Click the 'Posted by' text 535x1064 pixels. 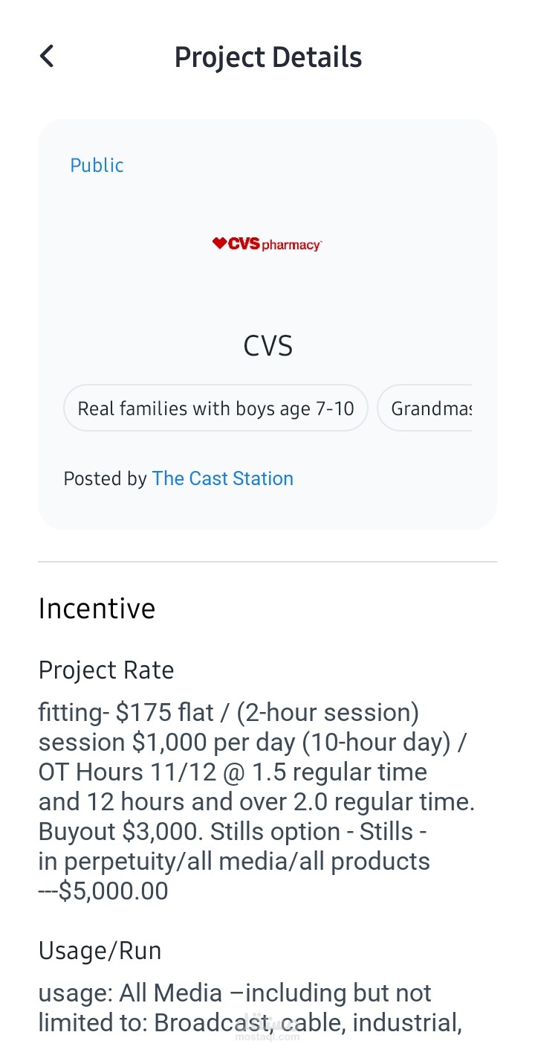pyautogui.click(x=105, y=478)
